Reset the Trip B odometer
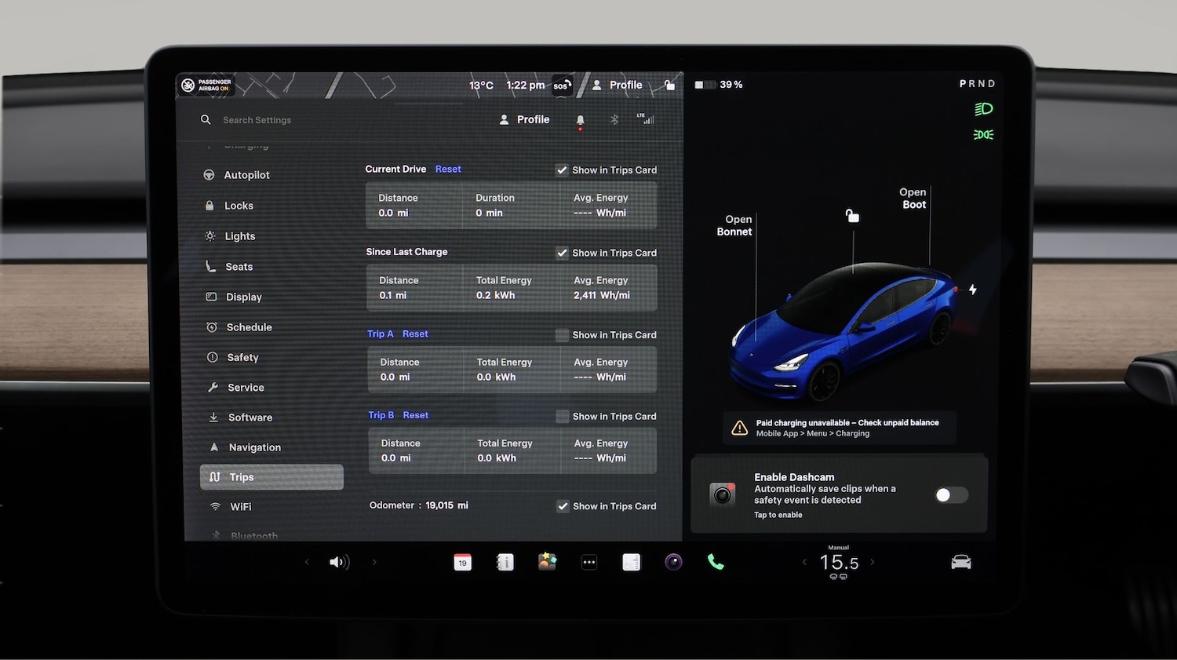This screenshot has width=1177, height=660. click(x=415, y=414)
